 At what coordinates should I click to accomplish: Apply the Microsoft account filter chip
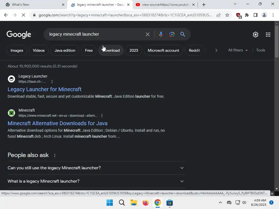[x=163, y=50]
